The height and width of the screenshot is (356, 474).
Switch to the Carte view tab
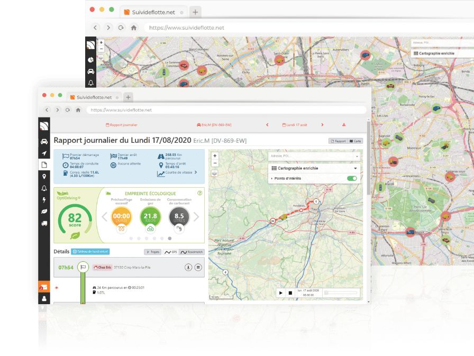[355, 141]
